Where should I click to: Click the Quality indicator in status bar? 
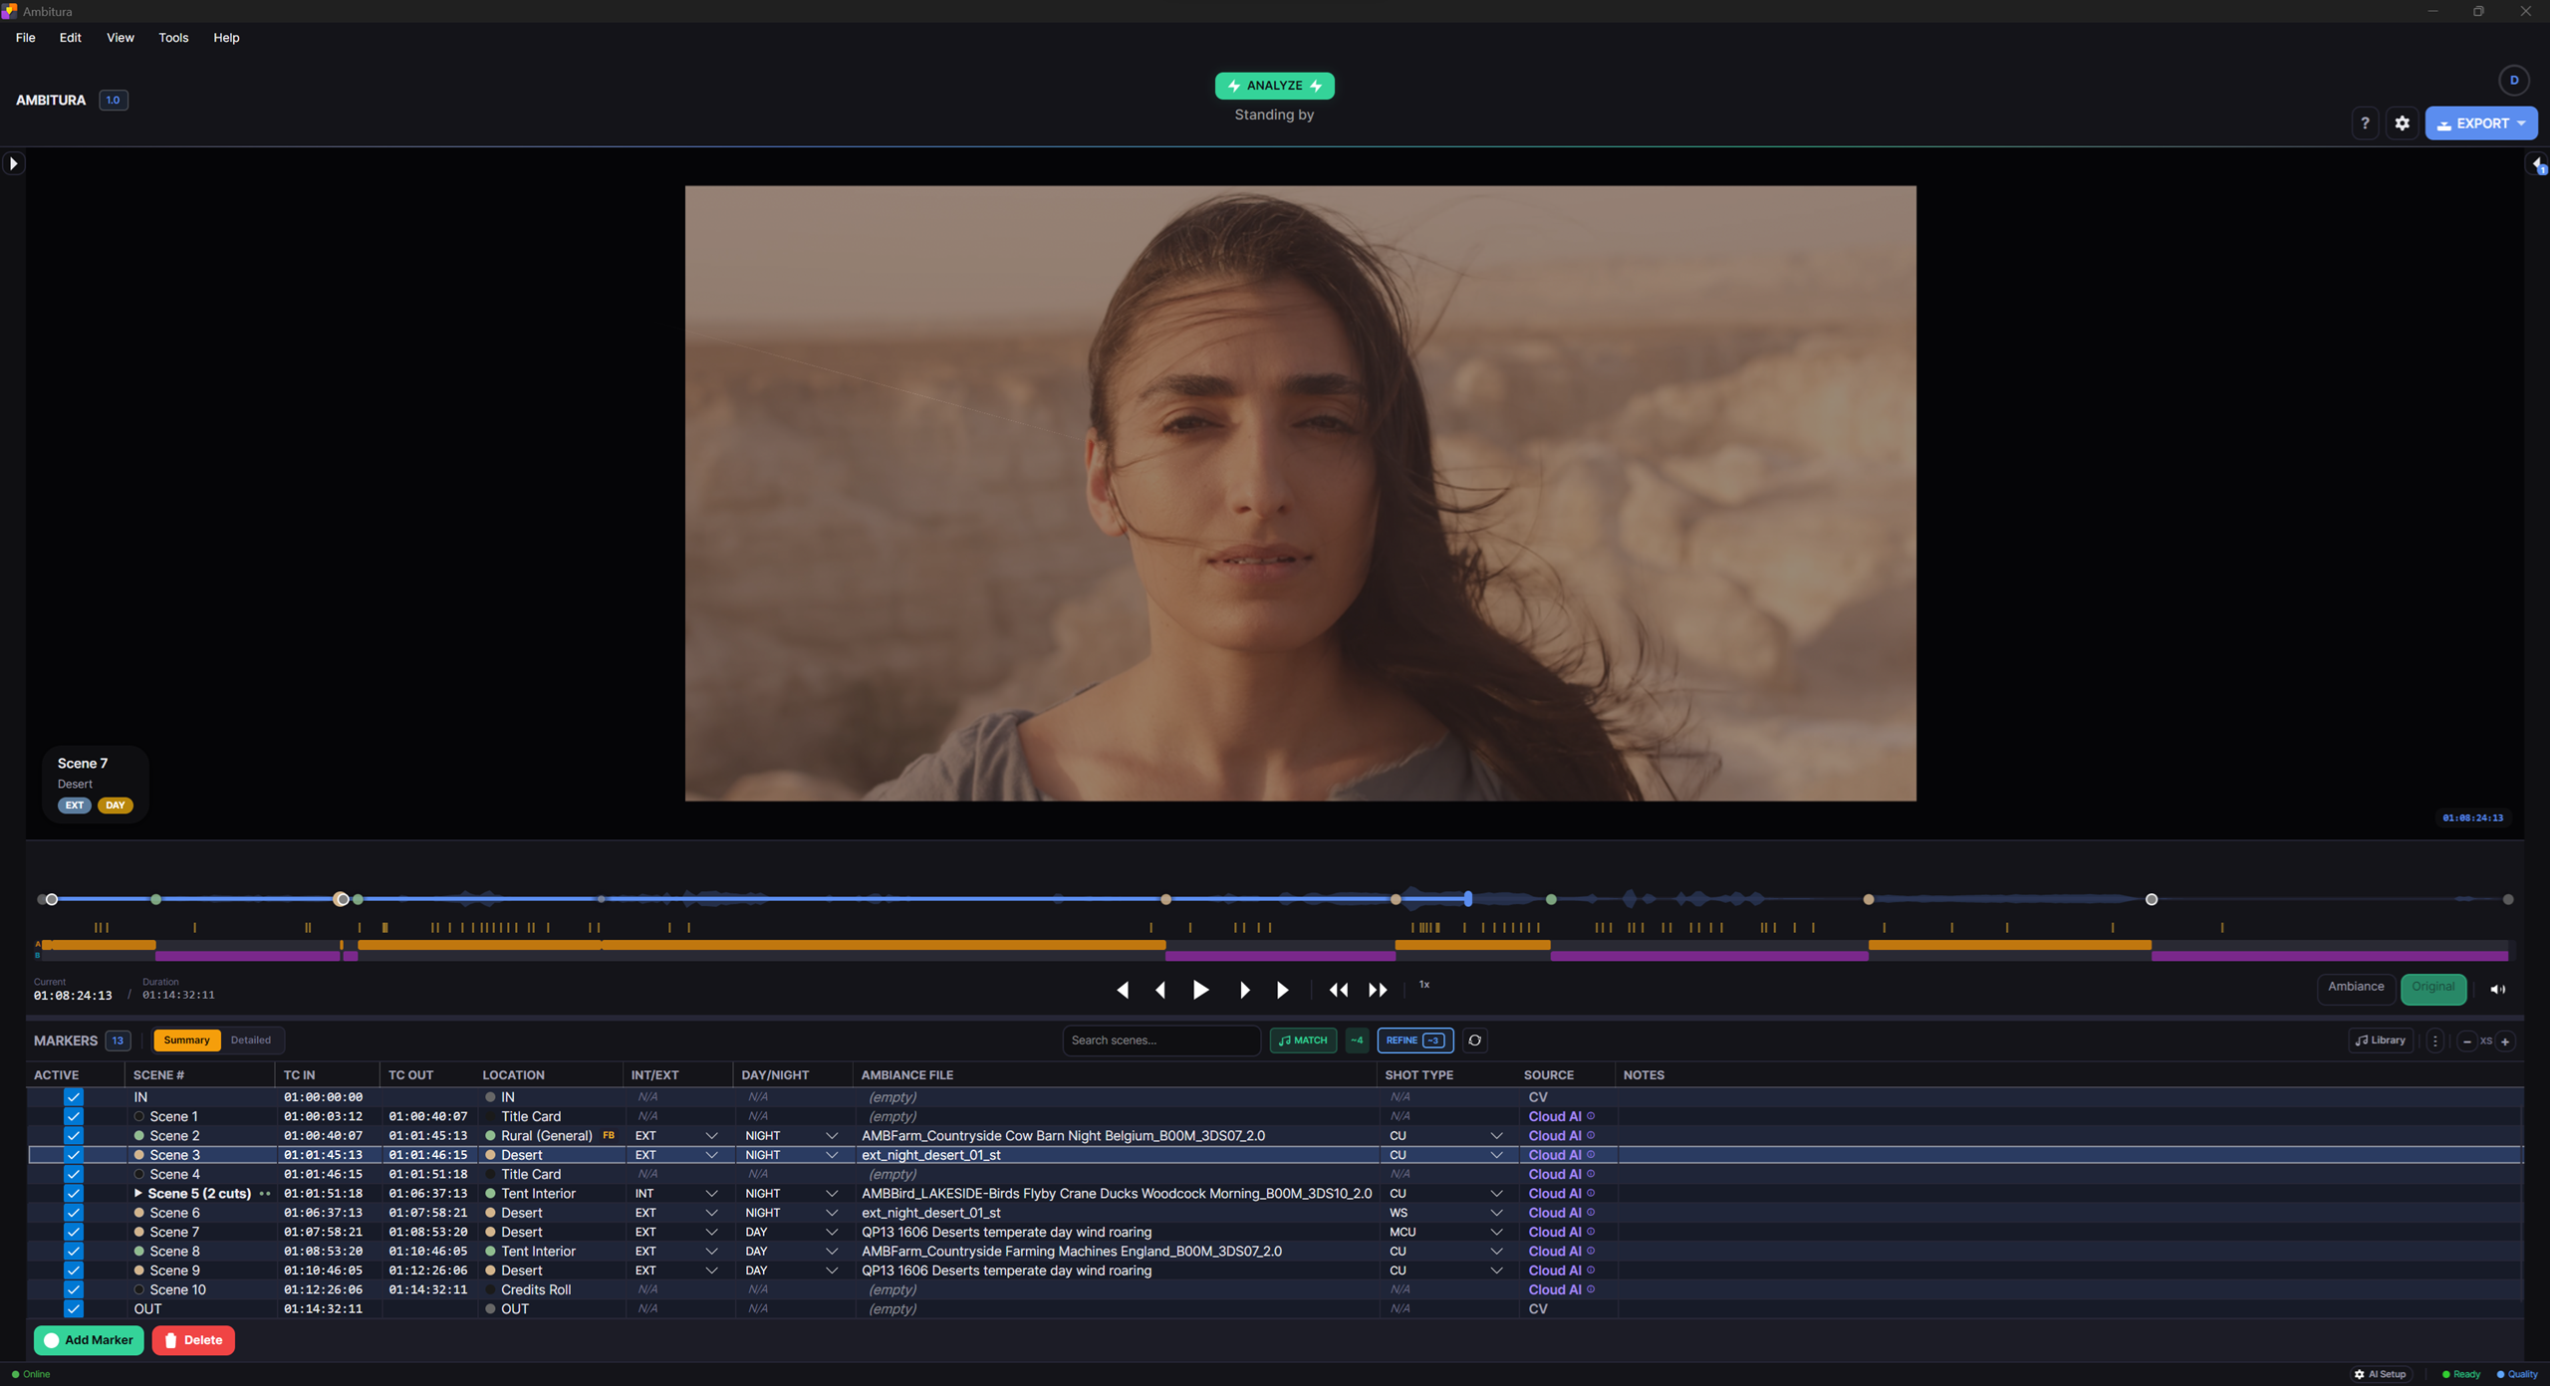[2517, 1374]
